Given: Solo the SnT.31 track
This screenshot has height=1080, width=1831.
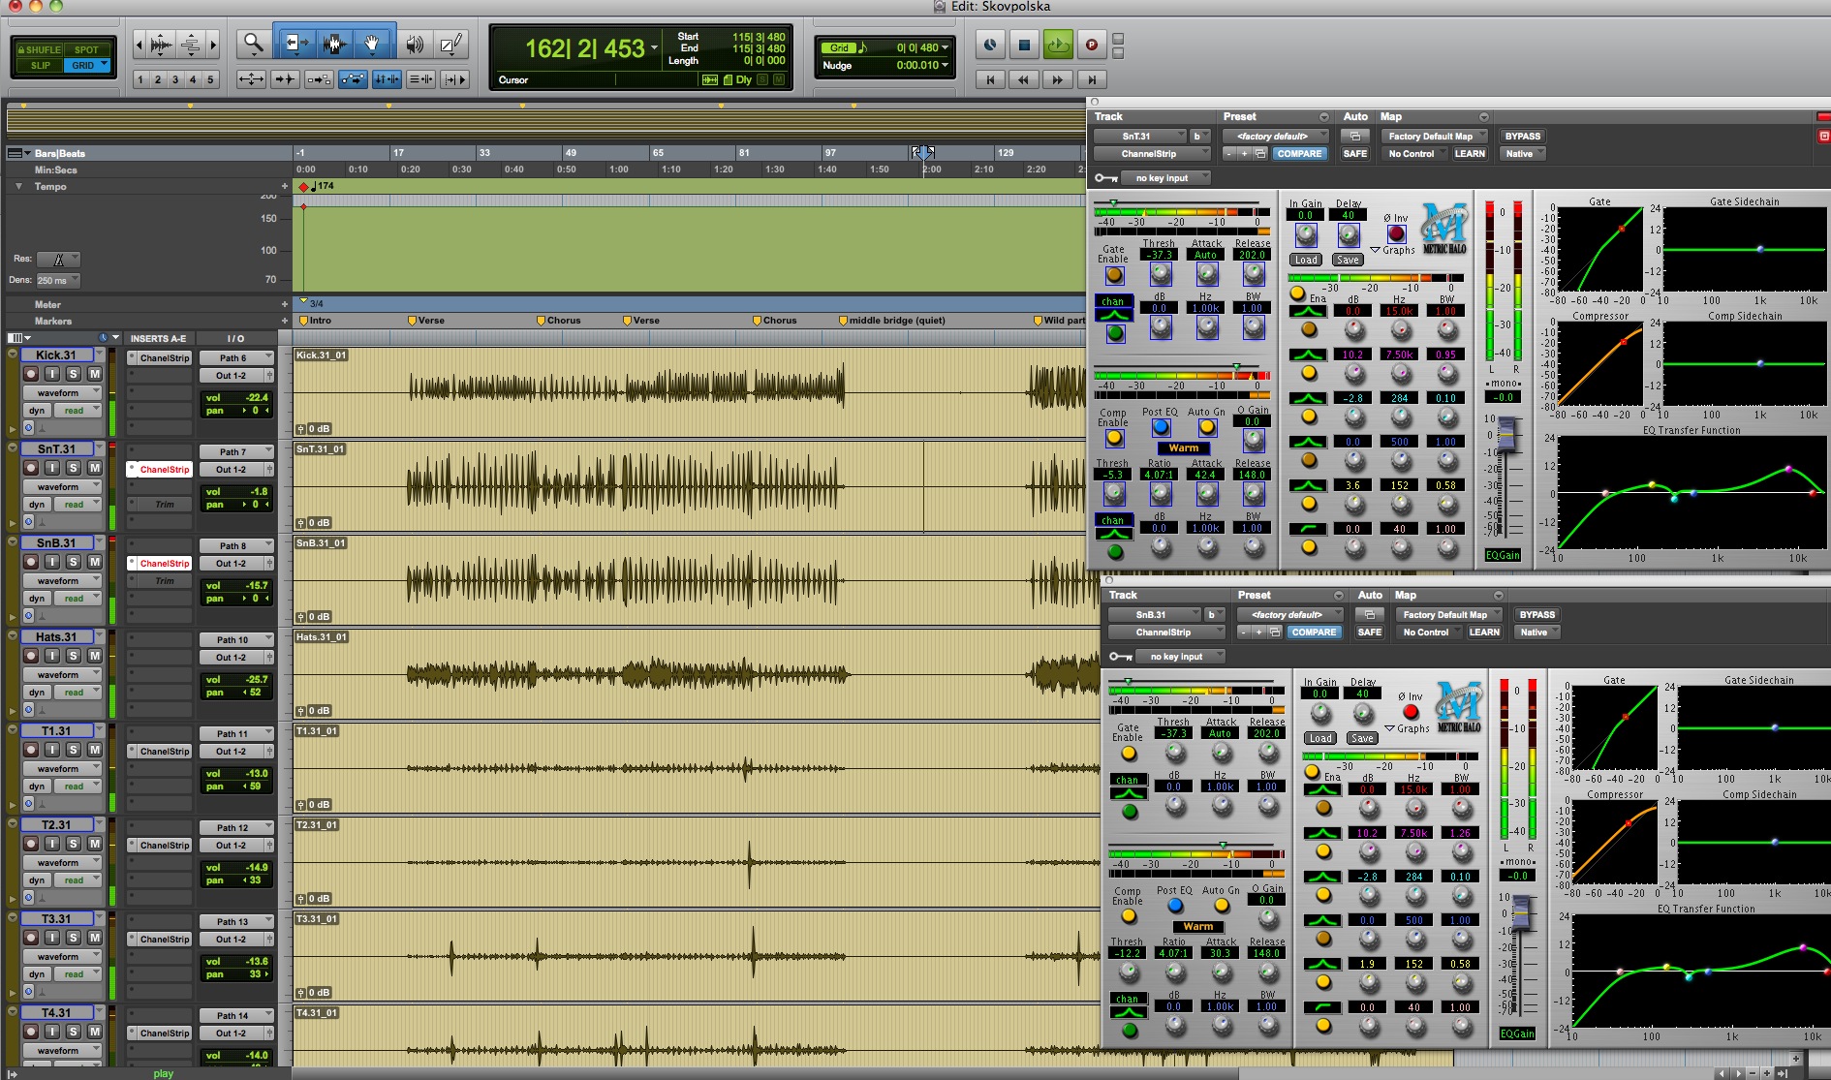Looking at the screenshot, I should point(73,468).
